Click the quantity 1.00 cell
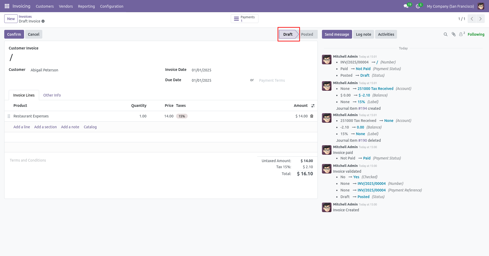This screenshot has height=256, width=489. [x=143, y=116]
